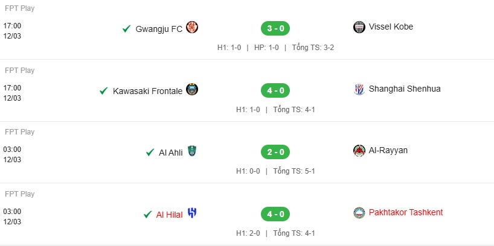
Task: Click the first FPT Play broadcaster label
Action: point(19,8)
